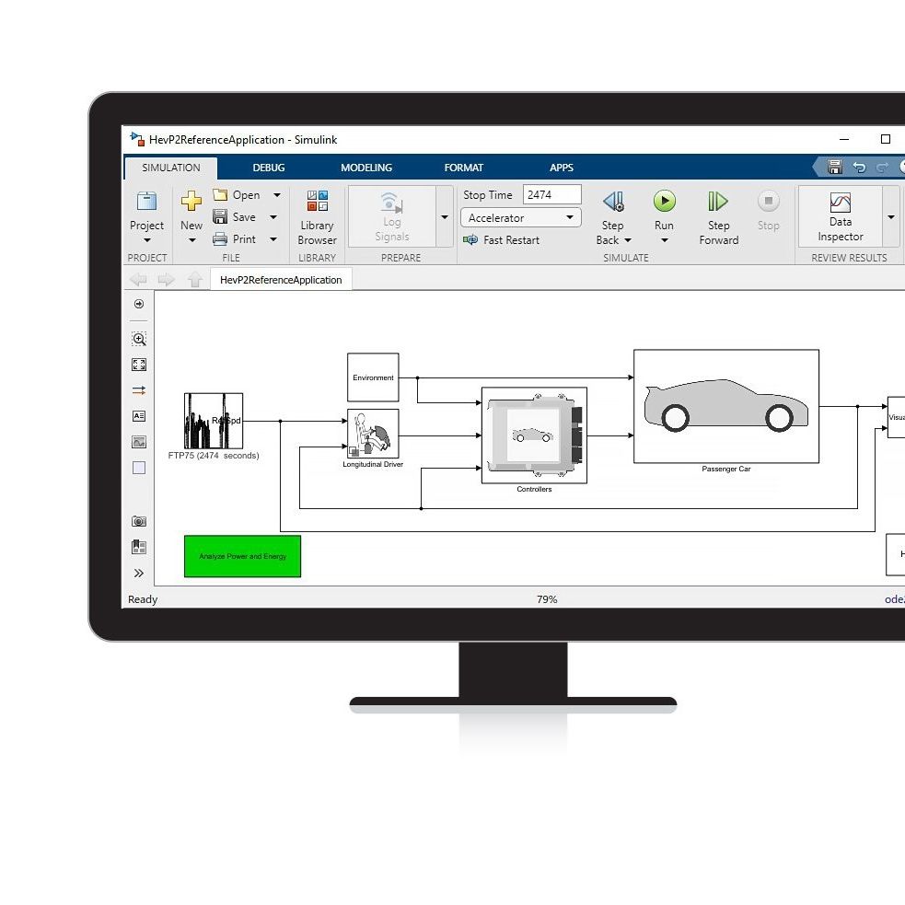
Task: Click the Analyze Power and Energy block
Action: 242,556
